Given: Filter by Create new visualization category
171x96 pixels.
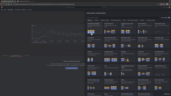Looking at the screenshot, I should click(x=116, y=20).
